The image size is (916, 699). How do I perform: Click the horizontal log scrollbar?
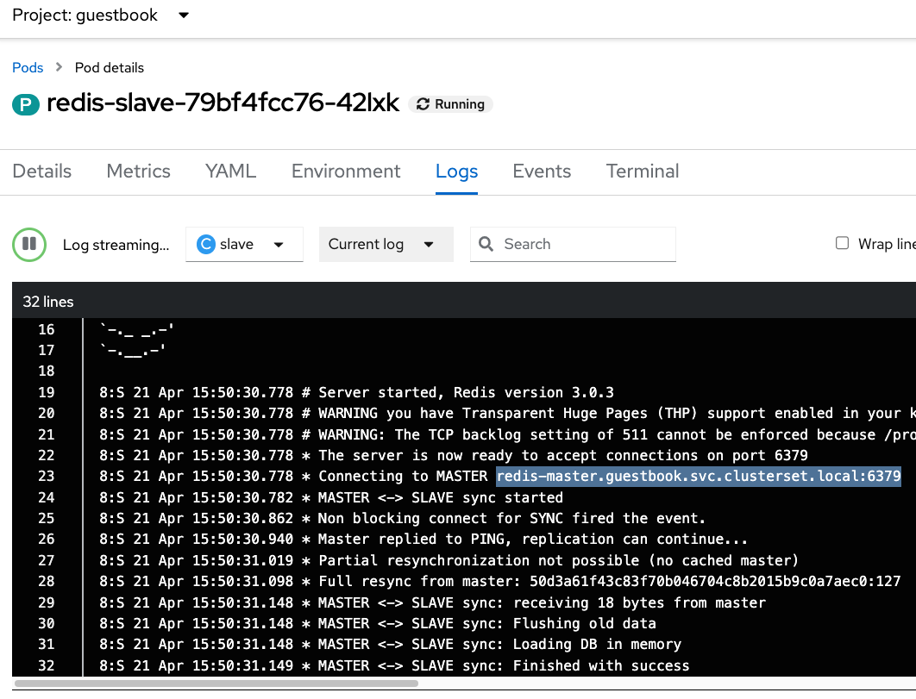(x=216, y=683)
